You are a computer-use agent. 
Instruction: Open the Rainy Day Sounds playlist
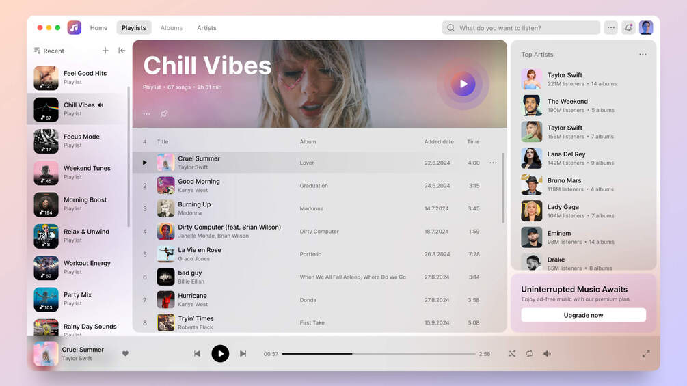point(77,327)
